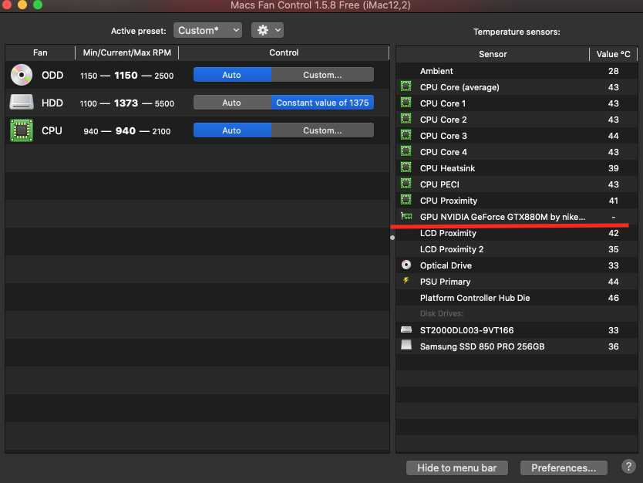643x483 pixels.
Task: Click the ODD current RPM value 1150
Action: tap(126, 76)
